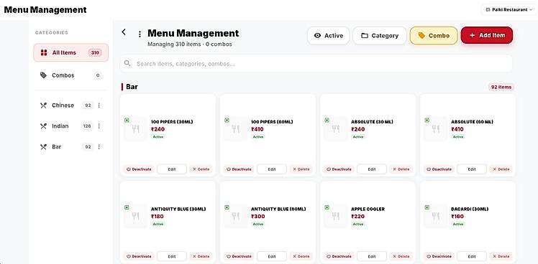Delete the ABSOLUTE (30 ML) item
Viewport: 538px width, 264px height.
pos(401,169)
